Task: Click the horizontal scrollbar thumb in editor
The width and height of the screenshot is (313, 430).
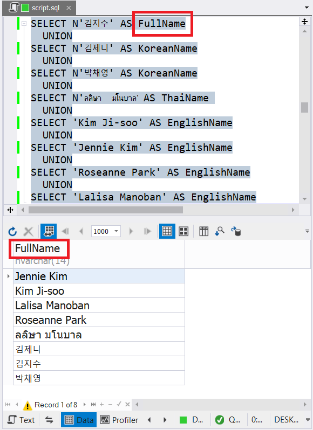Action: click(x=106, y=210)
